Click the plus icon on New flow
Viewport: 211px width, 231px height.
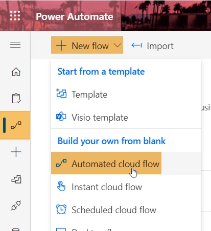(x=61, y=45)
